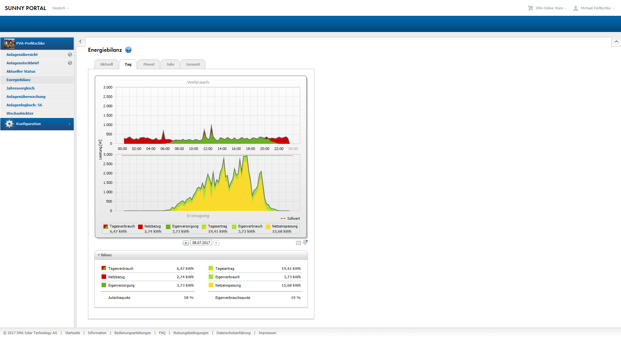Open the Deutsch language dropdown
Viewport: 621px width, 349px height.
click(60, 8)
